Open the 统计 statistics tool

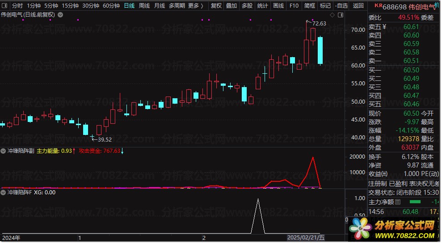pyautogui.click(x=262, y=6)
